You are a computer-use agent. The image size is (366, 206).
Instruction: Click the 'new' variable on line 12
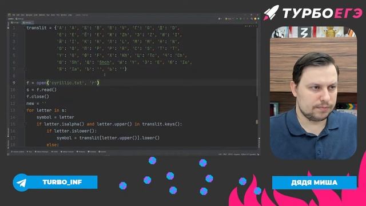pos(30,104)
